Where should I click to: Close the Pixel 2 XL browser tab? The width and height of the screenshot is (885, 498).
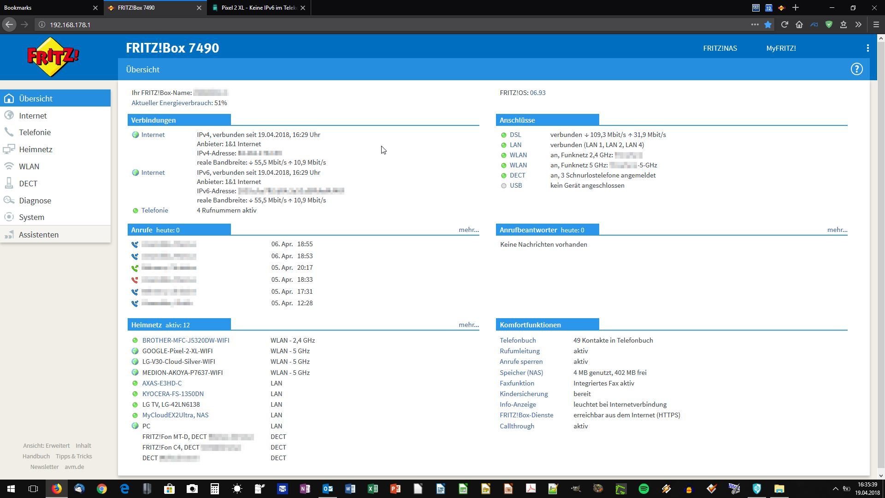point(302,8)
